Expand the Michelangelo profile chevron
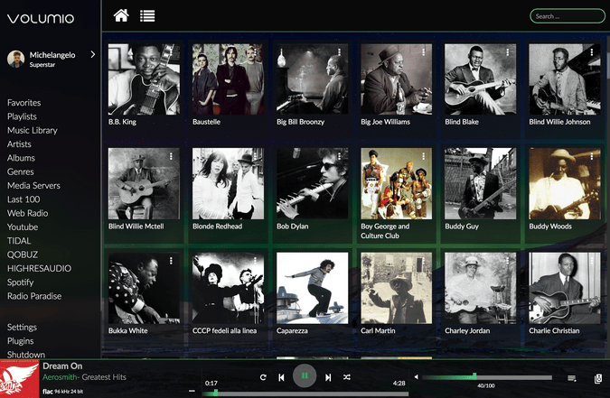Screen dimensions: 610x398 click(x=92, y=55)
